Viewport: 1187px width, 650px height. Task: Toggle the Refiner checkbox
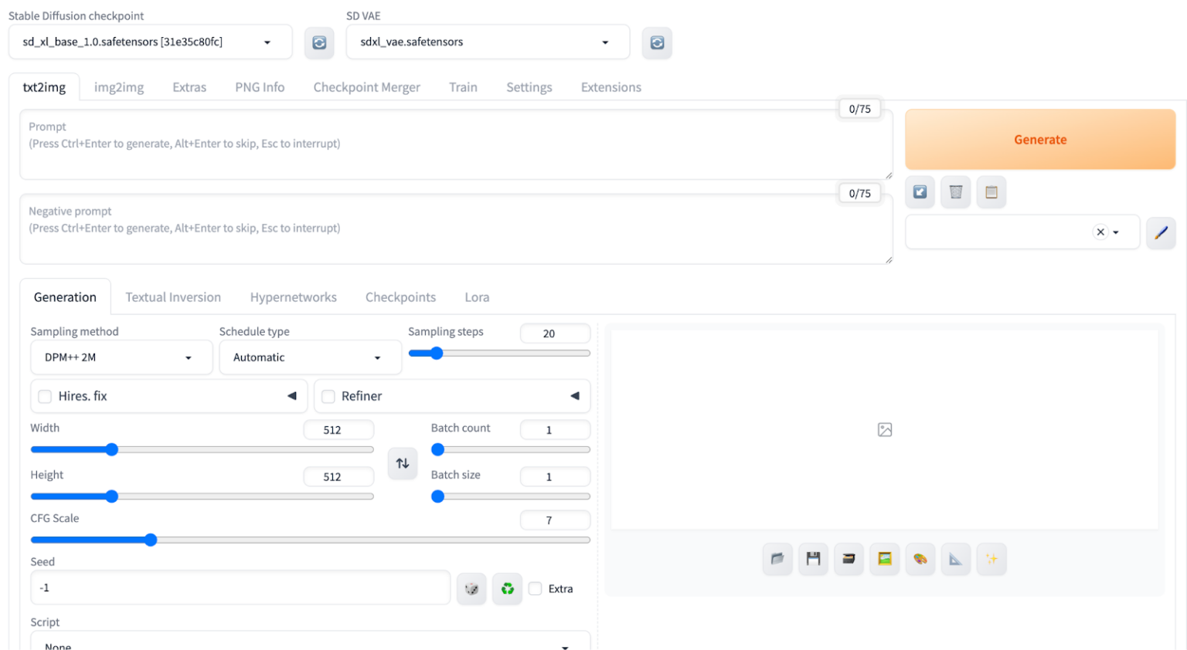pyautogui.click(x=328, y=397)
